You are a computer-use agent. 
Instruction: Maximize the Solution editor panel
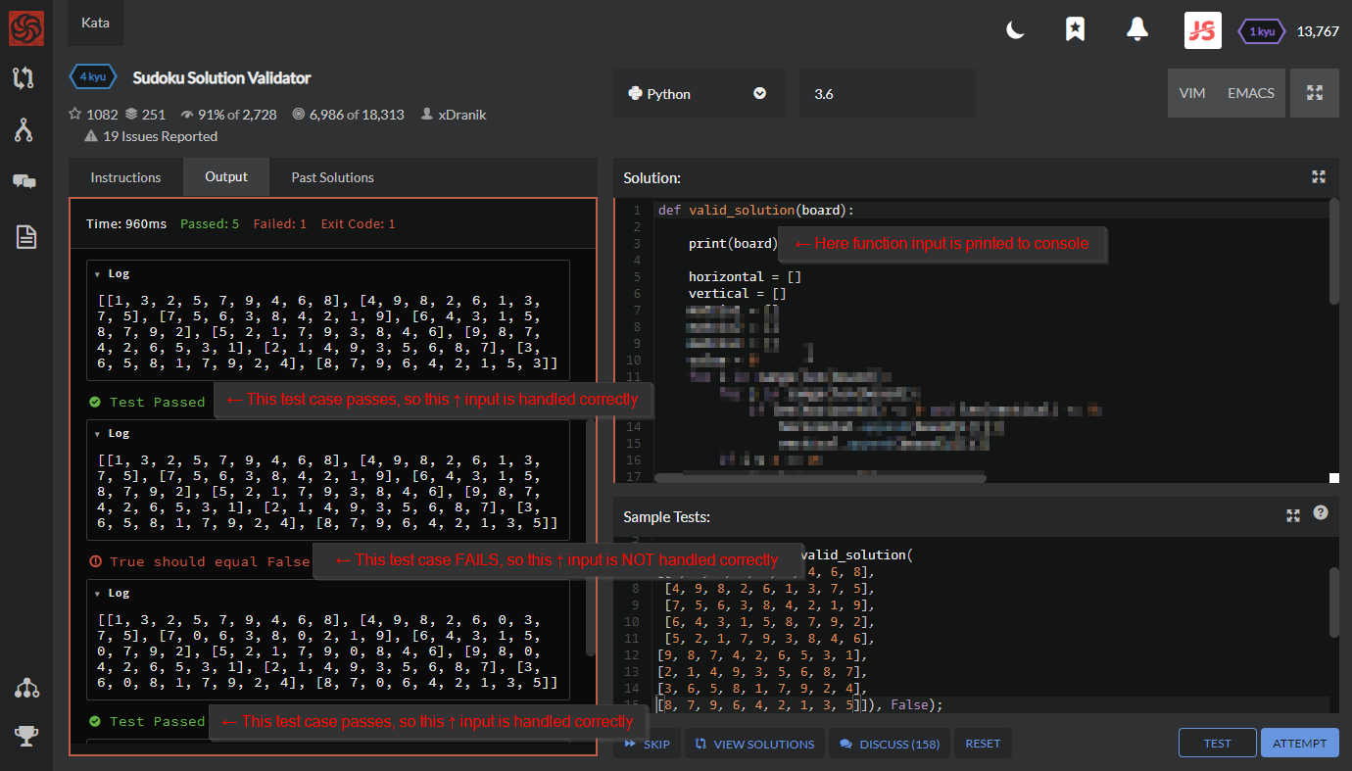point(1319,177)
